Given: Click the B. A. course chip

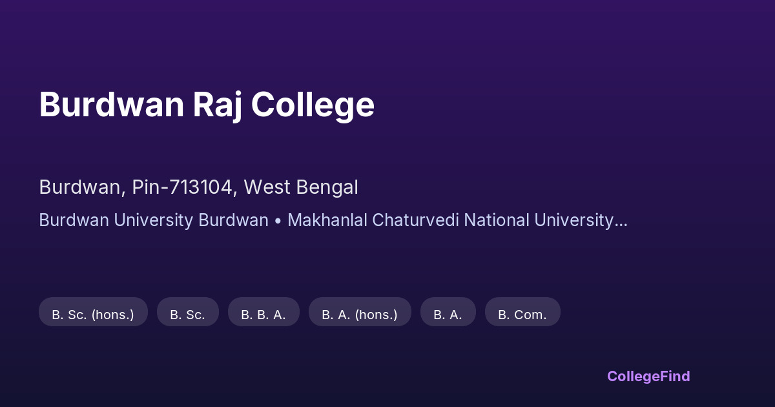Looking at the screenshot, I should (448, 315).
